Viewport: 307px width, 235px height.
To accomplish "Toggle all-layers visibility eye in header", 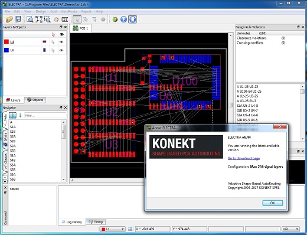I will [61, 35].
